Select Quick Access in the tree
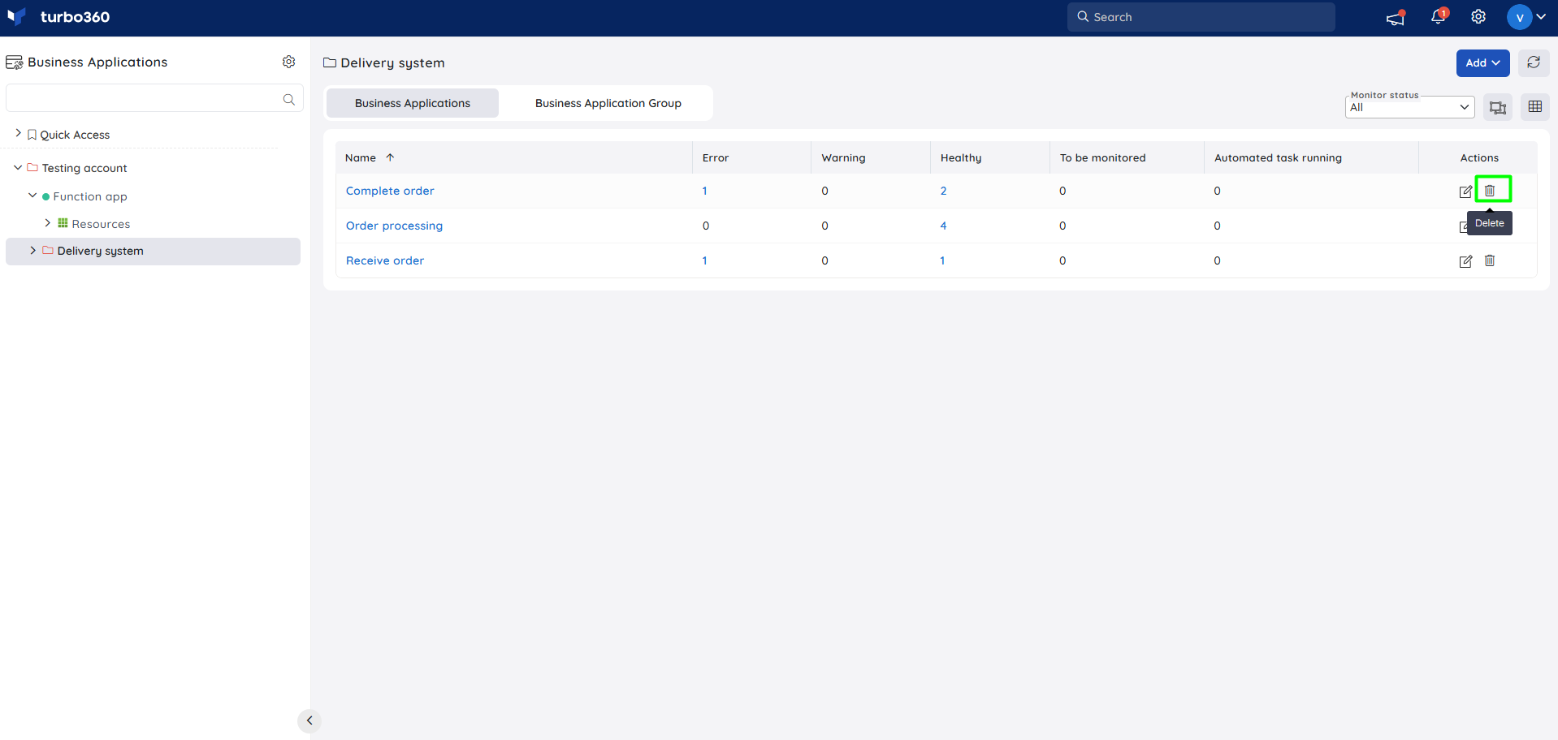This screenshot has height=740, width=1558. pos(75,135)
